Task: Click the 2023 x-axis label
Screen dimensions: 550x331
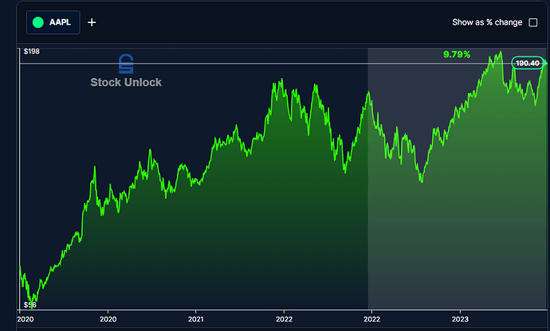Action: click(460, 319)
